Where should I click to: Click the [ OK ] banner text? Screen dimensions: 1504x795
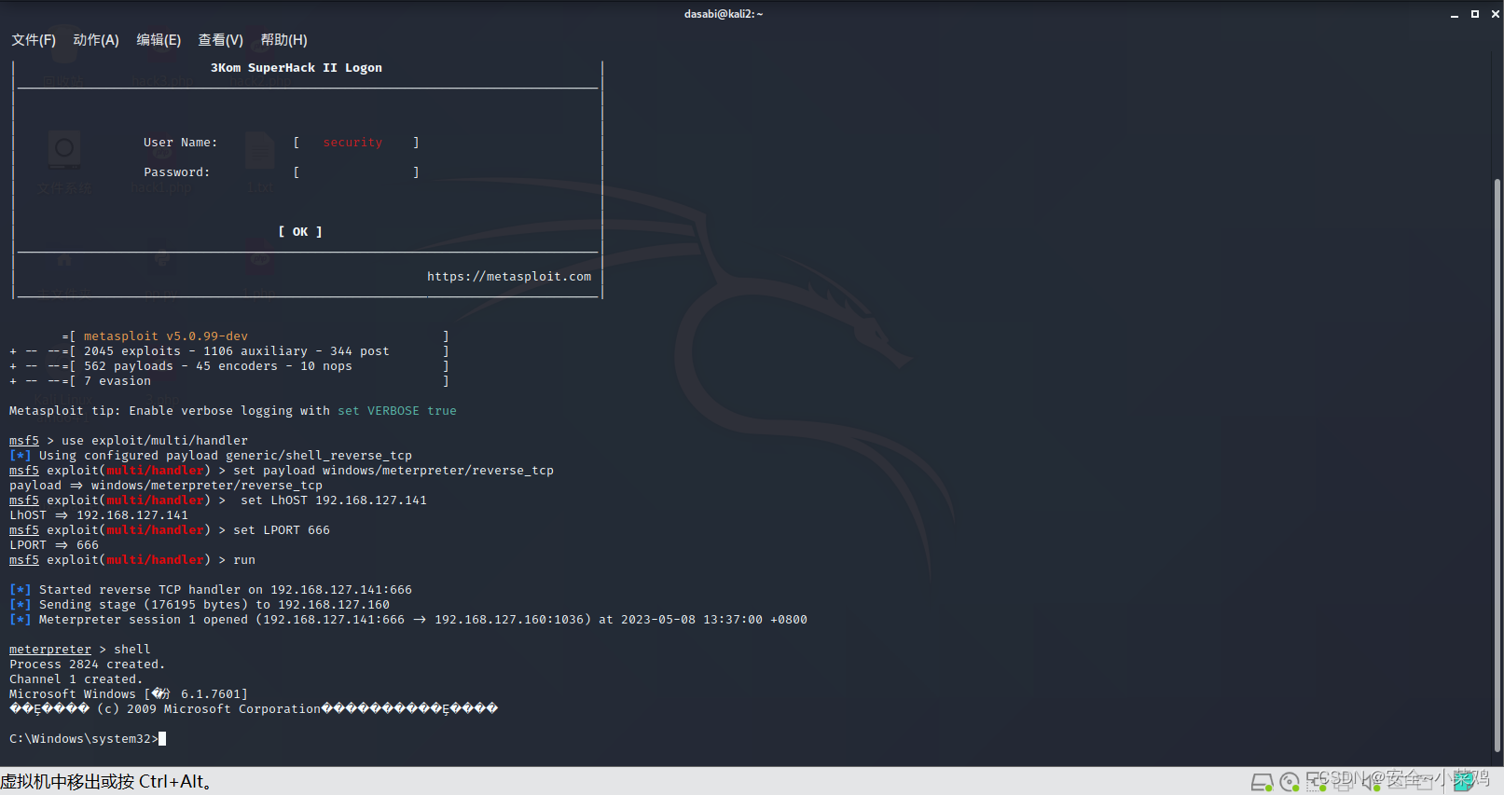[300, 232]
